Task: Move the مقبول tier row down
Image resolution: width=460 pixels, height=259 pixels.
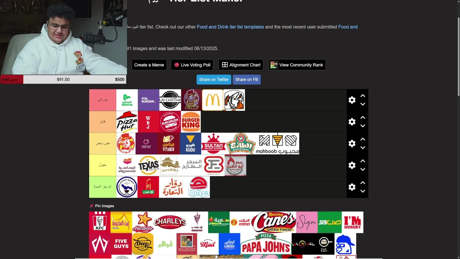Action: 363,169
